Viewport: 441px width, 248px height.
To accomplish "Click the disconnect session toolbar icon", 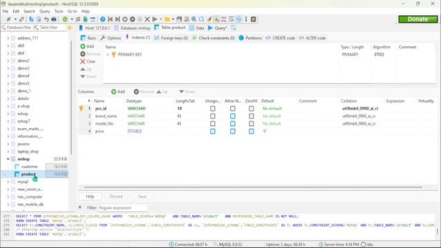I will [x=21, y=19].
